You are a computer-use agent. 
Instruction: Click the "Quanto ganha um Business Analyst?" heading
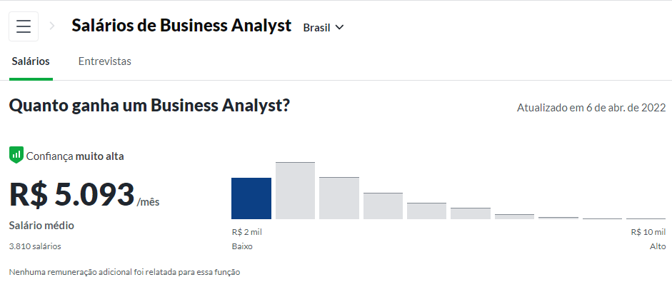pyautogui.click(x=149, y=106)
